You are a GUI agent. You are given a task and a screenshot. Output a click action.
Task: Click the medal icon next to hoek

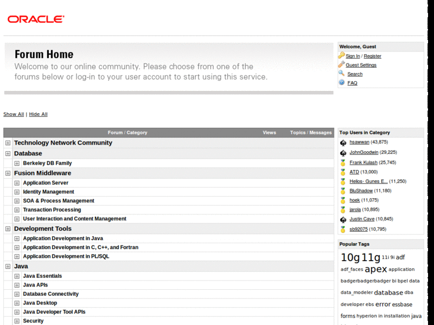point(343,200)
